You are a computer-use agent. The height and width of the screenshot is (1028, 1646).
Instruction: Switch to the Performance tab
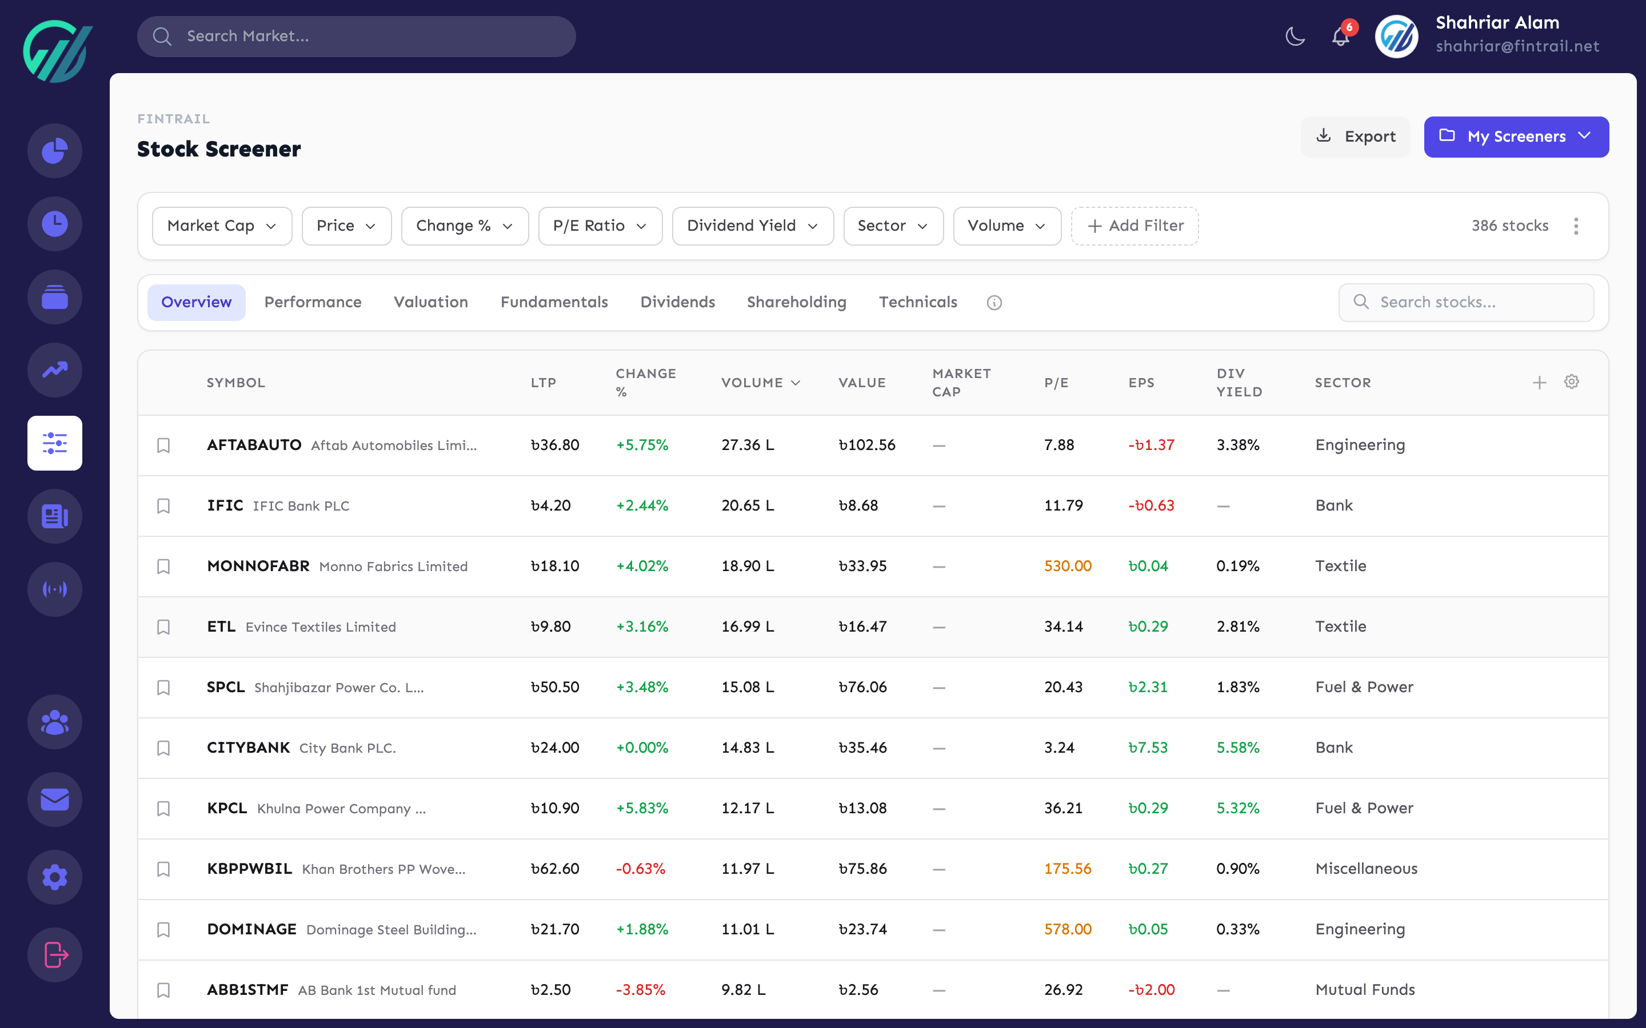point(313,302)
